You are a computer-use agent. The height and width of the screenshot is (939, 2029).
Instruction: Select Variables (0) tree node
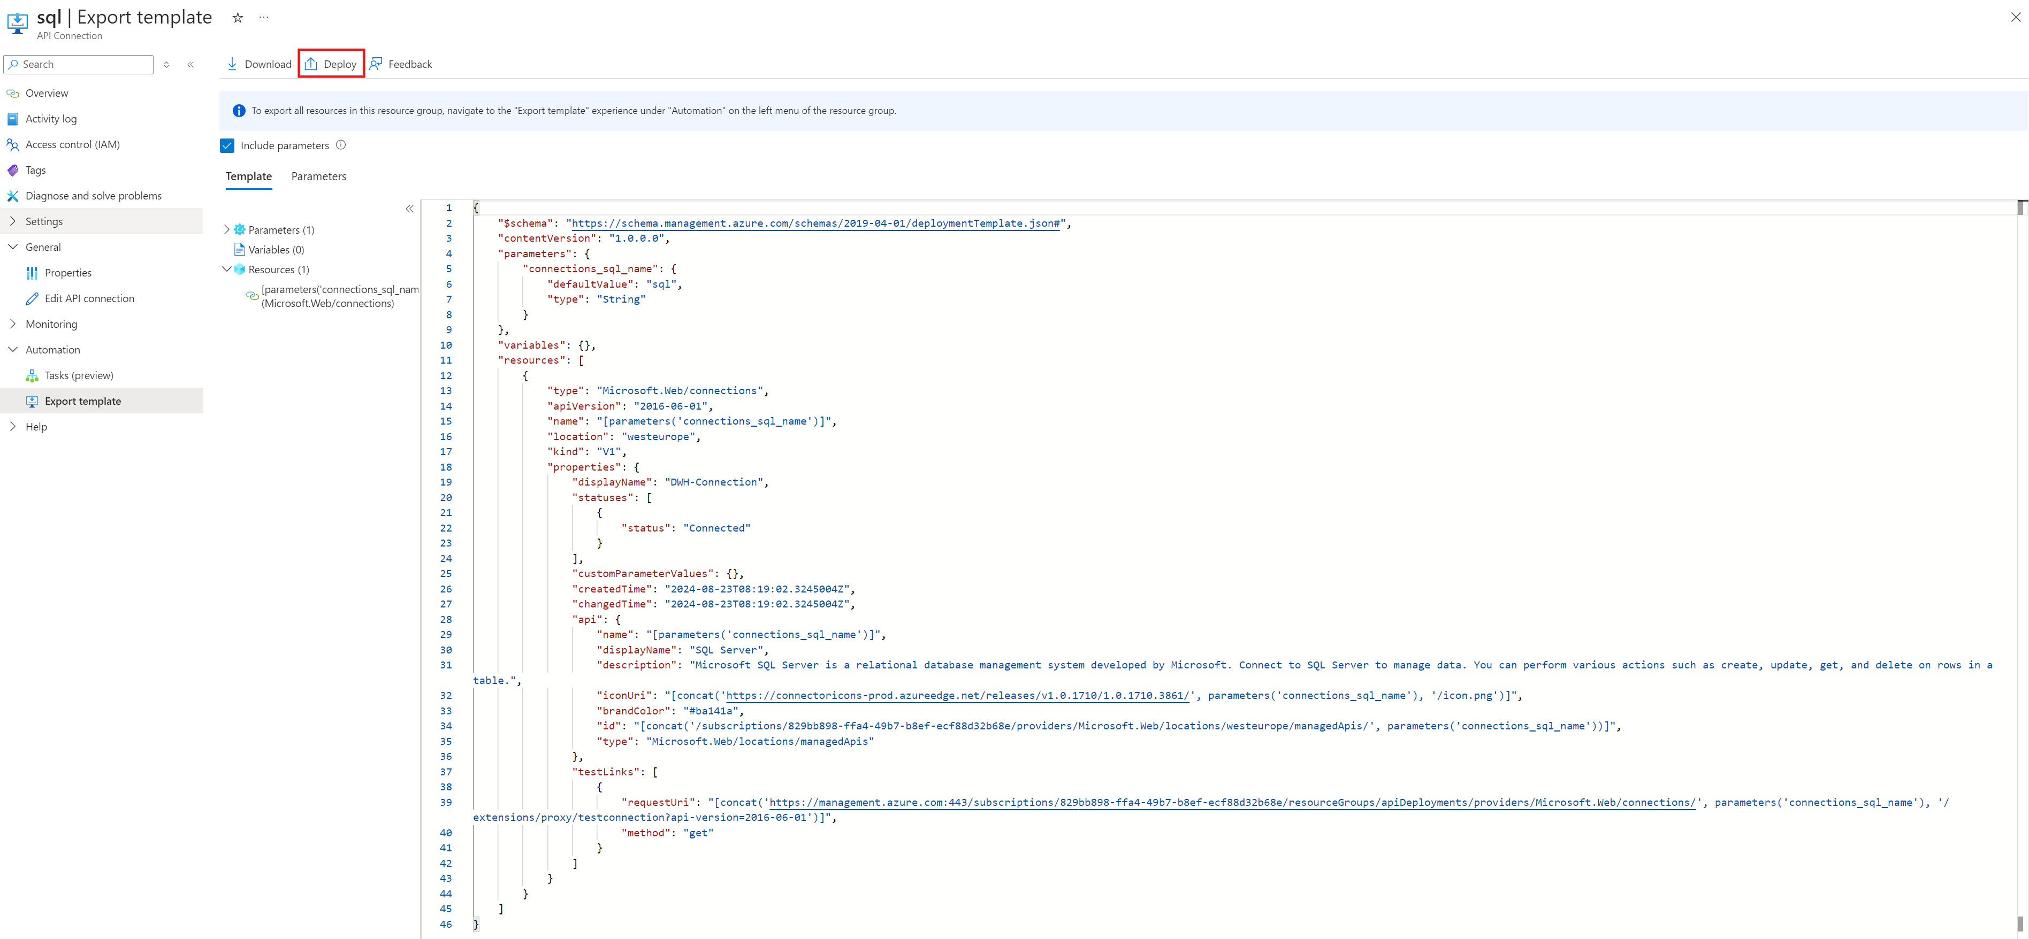[x=276, y=250]
